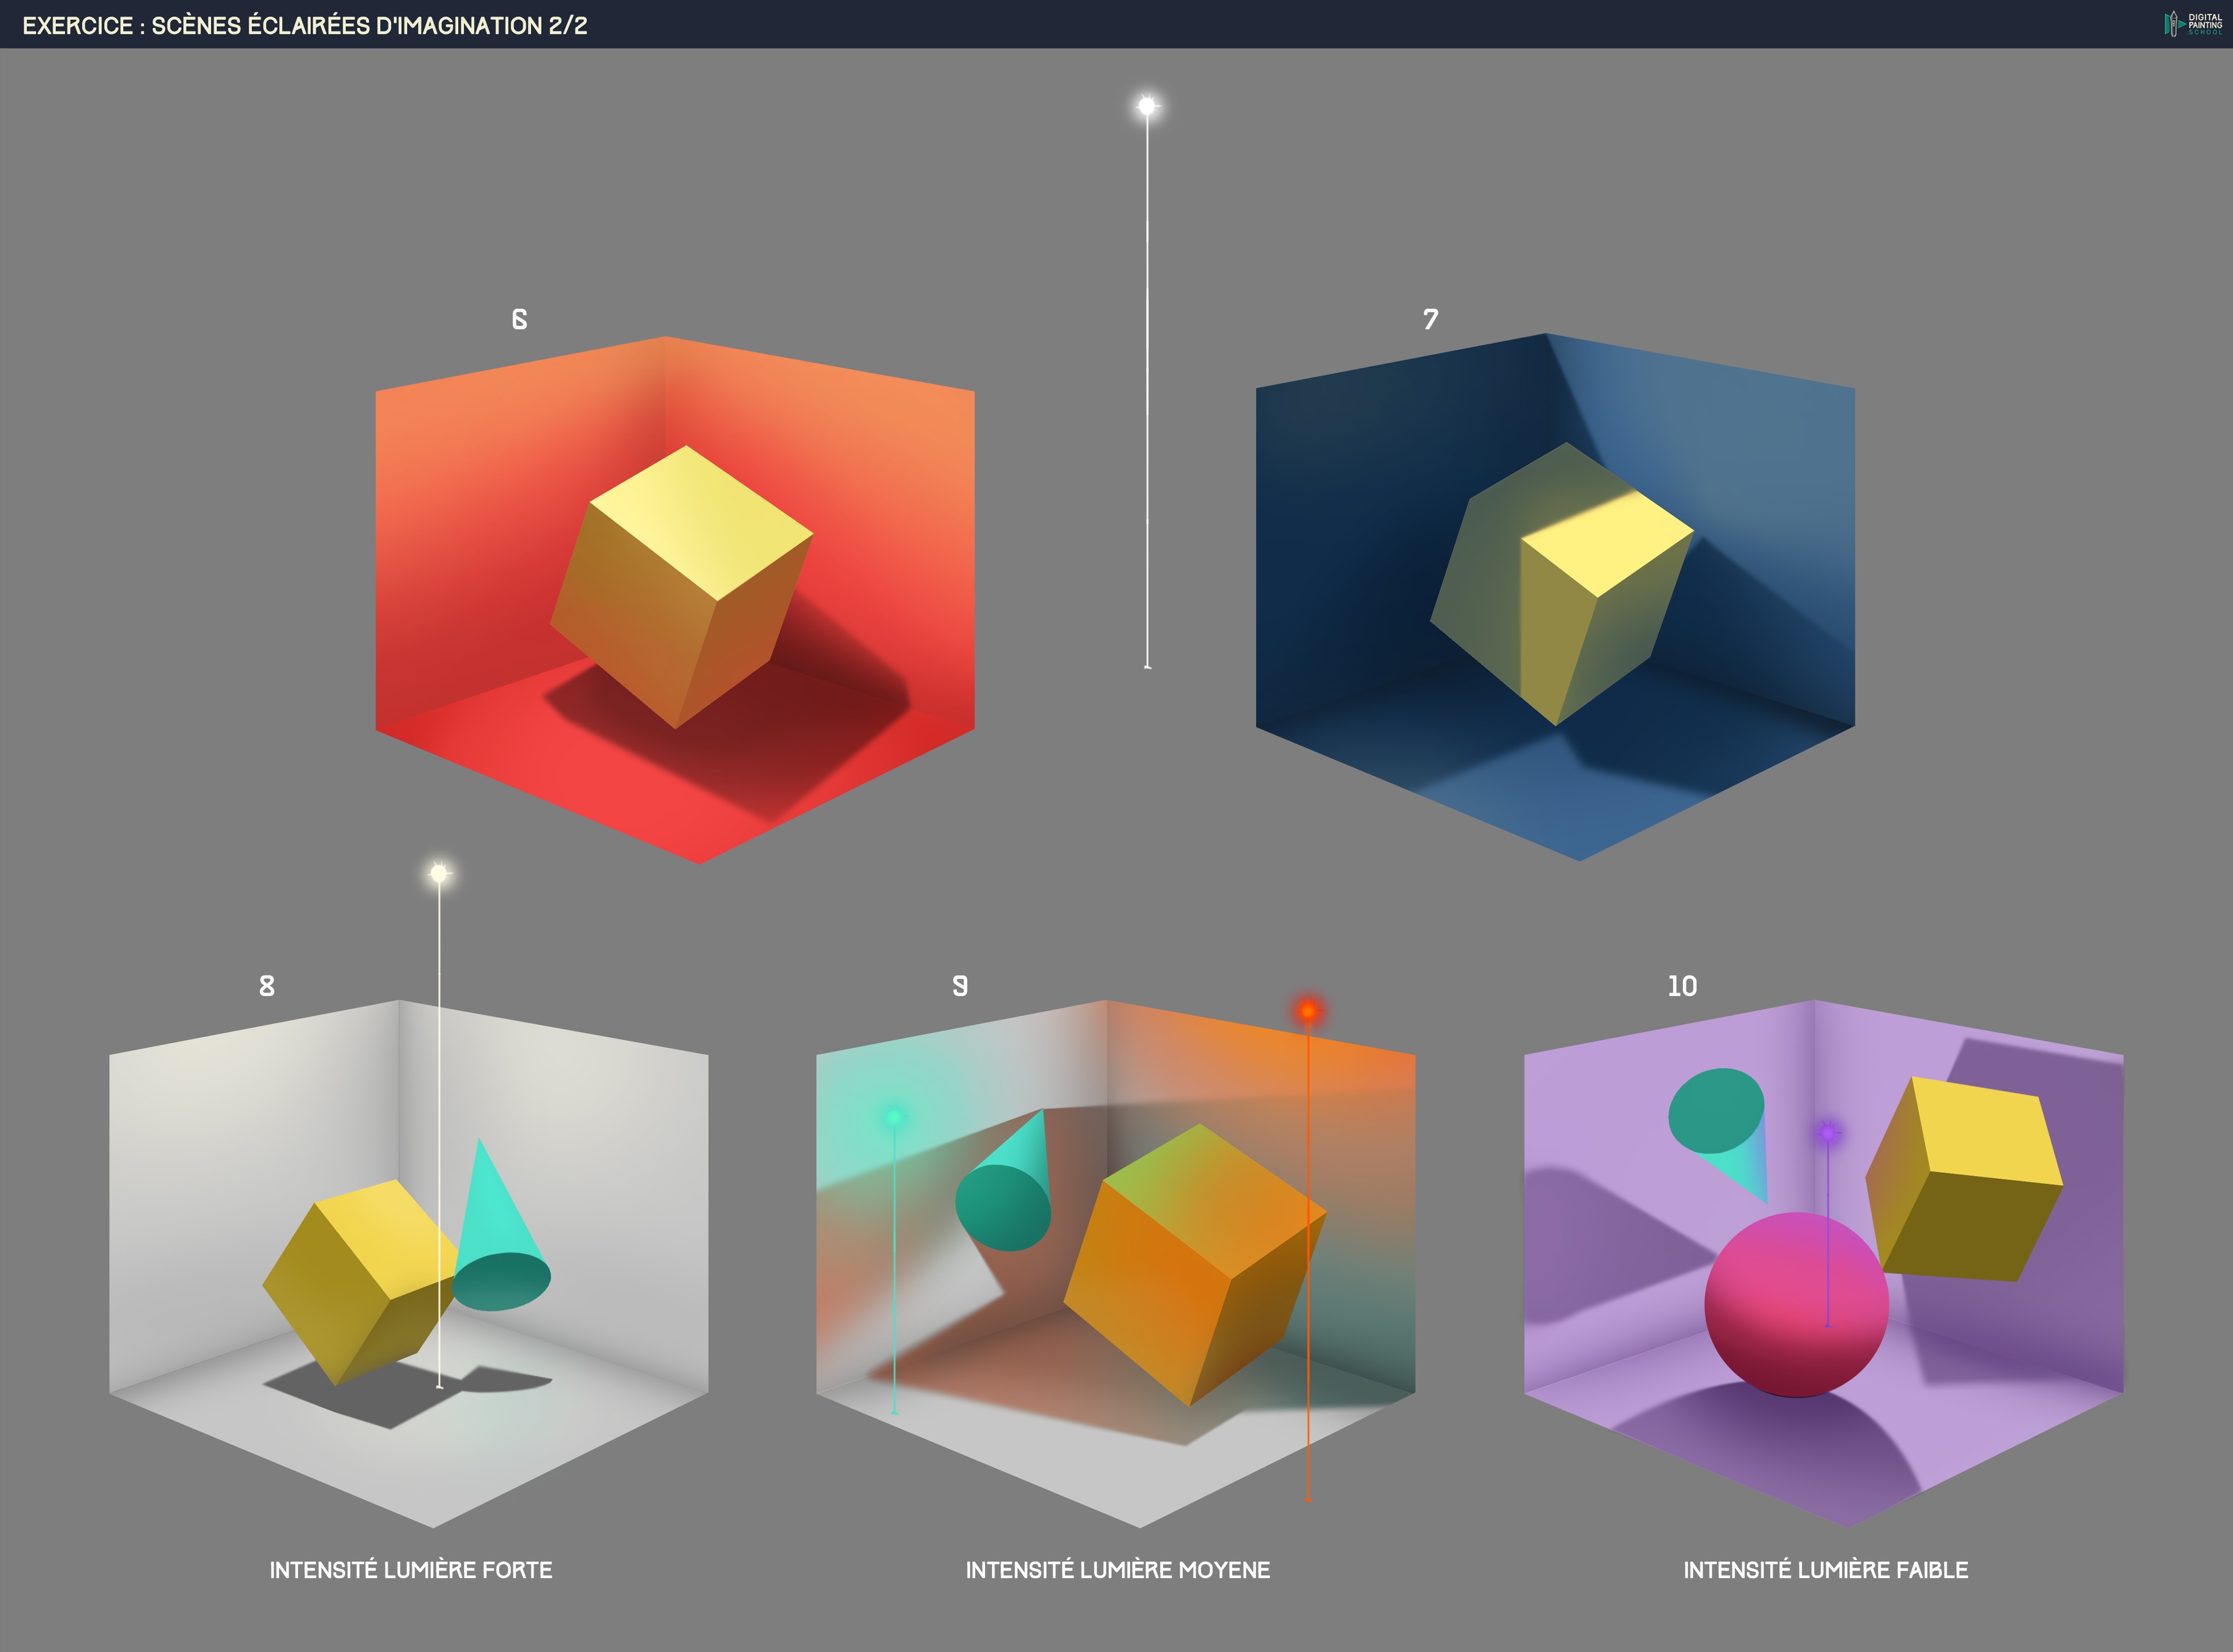Click the white light bulb above scene 8
The width and height of the screenshot is (2233, 1652).
click(x=439, y=873)
